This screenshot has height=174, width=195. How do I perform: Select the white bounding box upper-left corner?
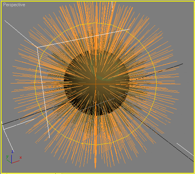(x=37, y=47)
